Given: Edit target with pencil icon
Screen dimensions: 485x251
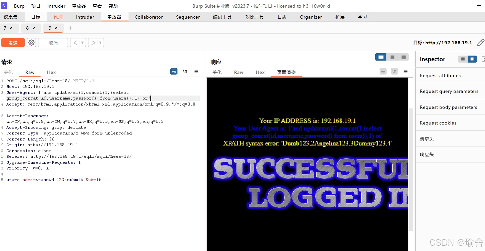Looking at the screenshot, I should pos(480,43).
